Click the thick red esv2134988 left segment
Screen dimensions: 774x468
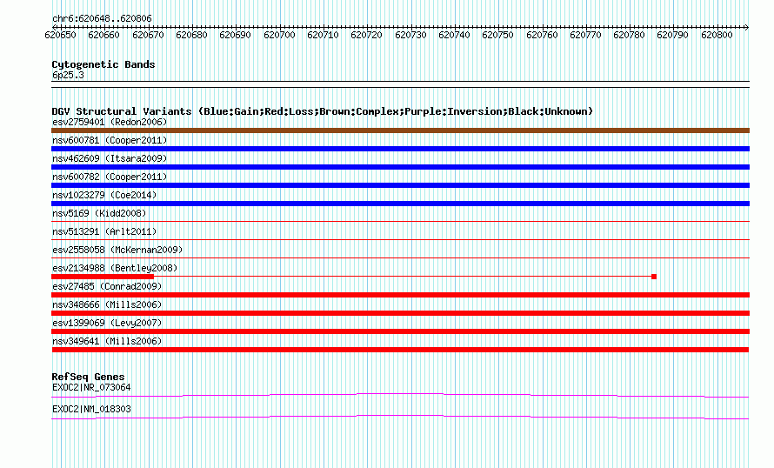pyautogui.click(x=103, y=277)
